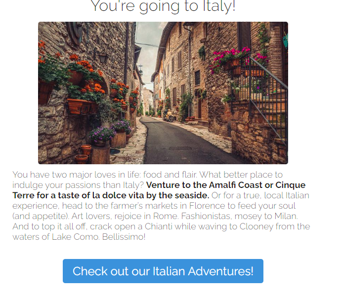
Task: Click the word Chianti in the text
Action: 158,226
